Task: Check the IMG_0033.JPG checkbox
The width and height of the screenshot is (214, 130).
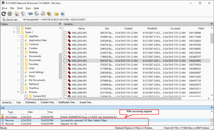Action: pos(65,33)
